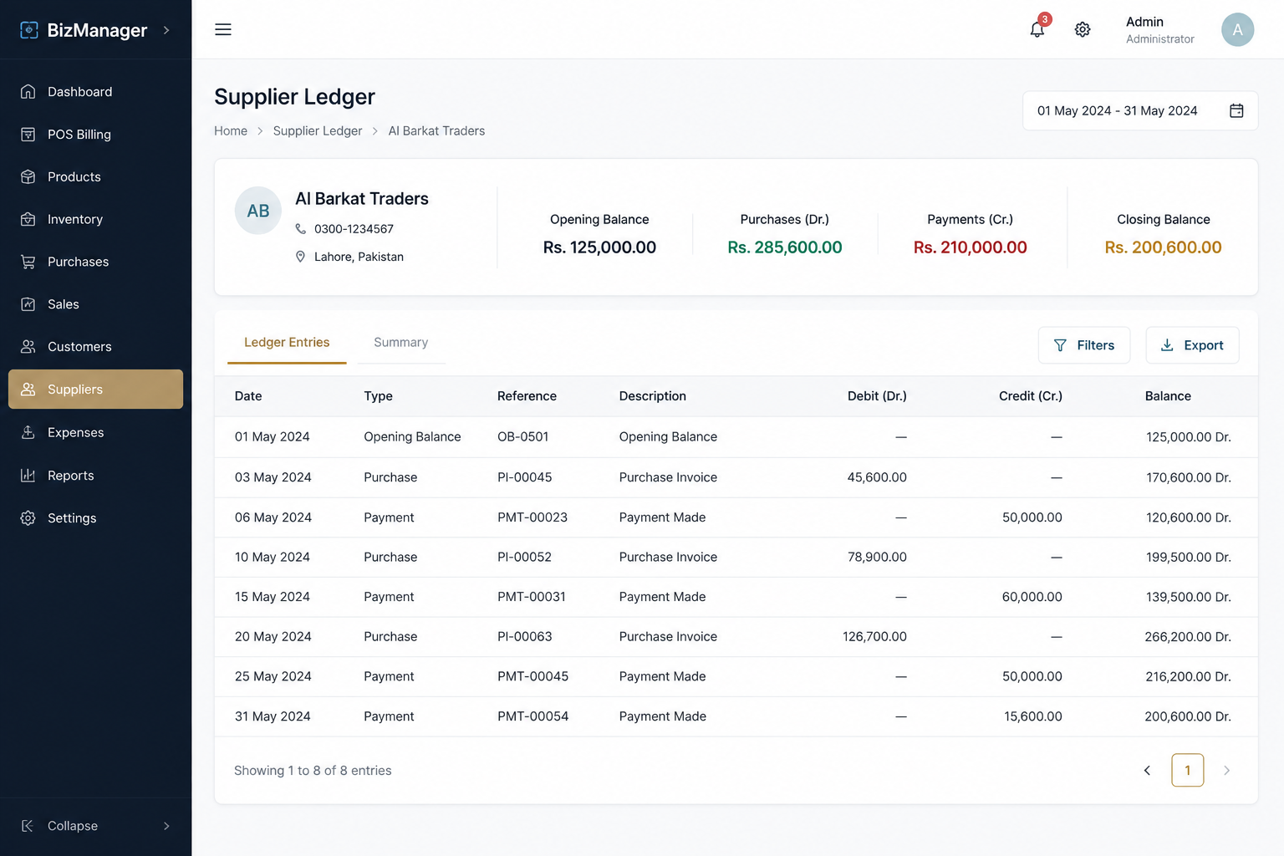Click the Admin avatar circle
Screen dimensions: 1284x856
pos(1237,29)
